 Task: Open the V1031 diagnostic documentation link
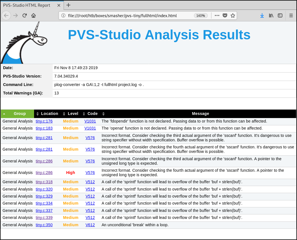[91, 121]
